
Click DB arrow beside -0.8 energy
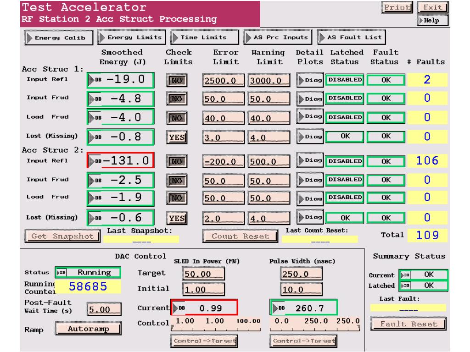point(95,137)
